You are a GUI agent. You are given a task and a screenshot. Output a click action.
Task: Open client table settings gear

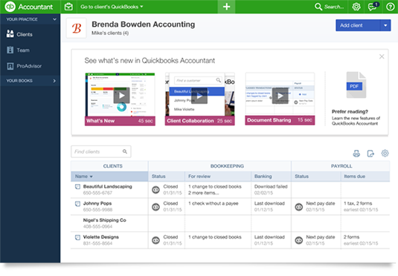click(x=385, y=153)
